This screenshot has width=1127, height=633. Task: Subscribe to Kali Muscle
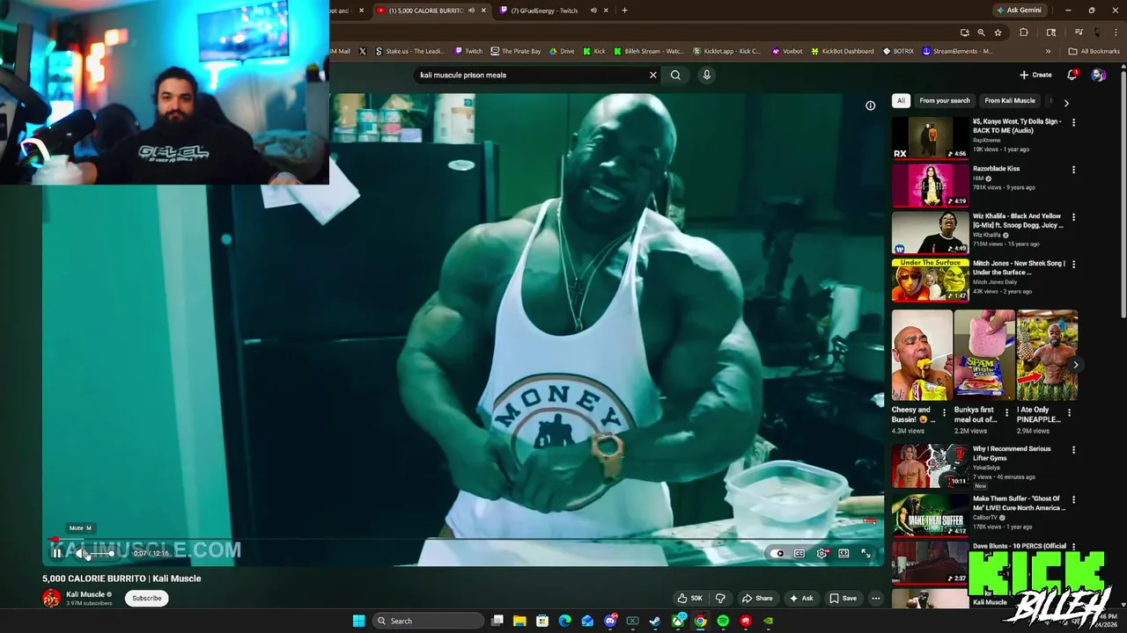point(147,598)
